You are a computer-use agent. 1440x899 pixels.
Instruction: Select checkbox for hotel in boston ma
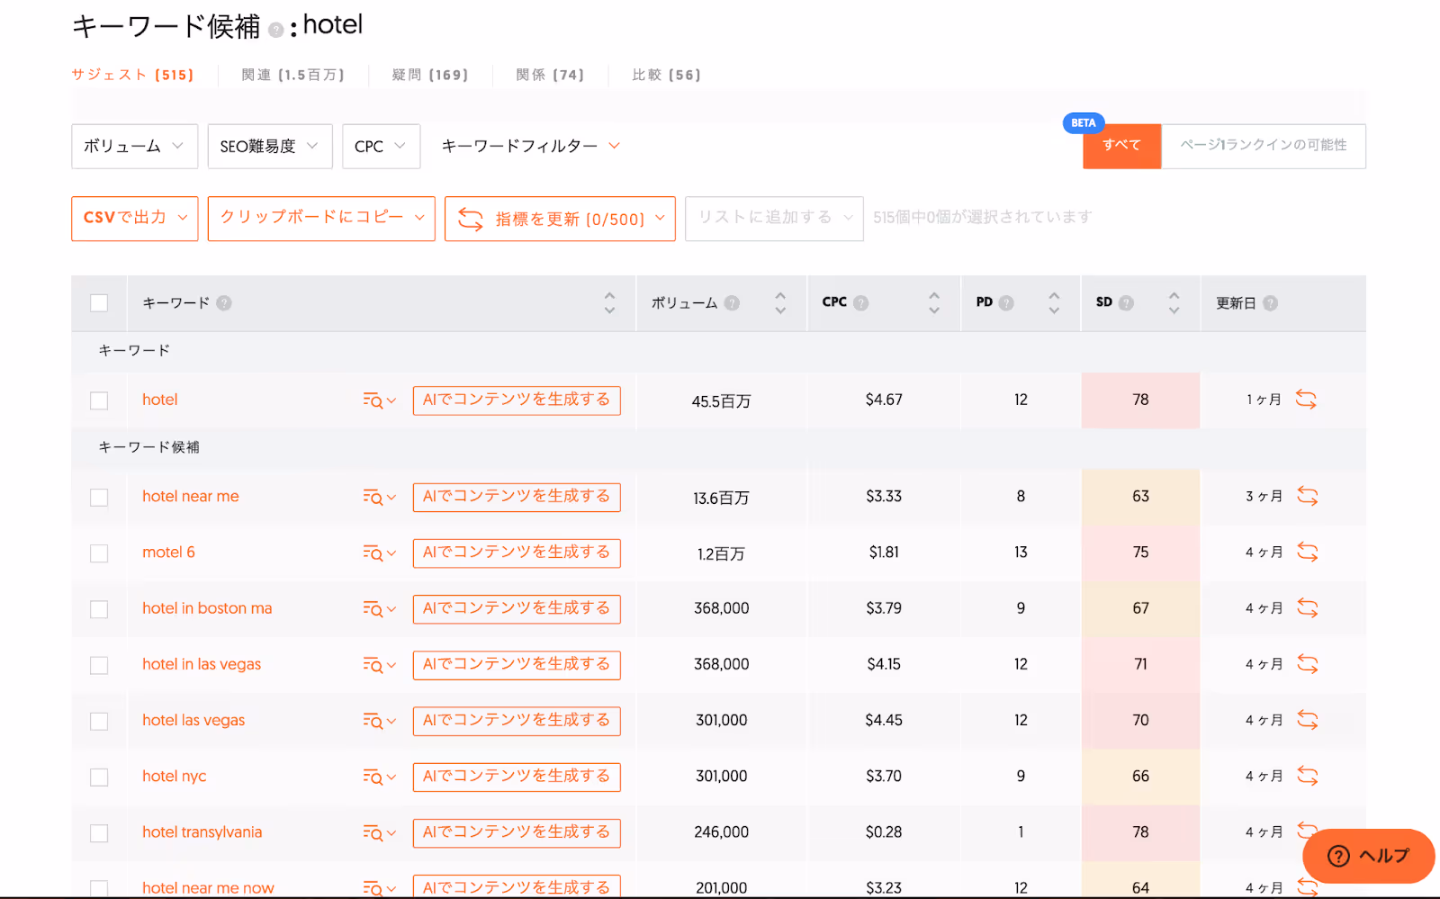click(x=99, y=609)
